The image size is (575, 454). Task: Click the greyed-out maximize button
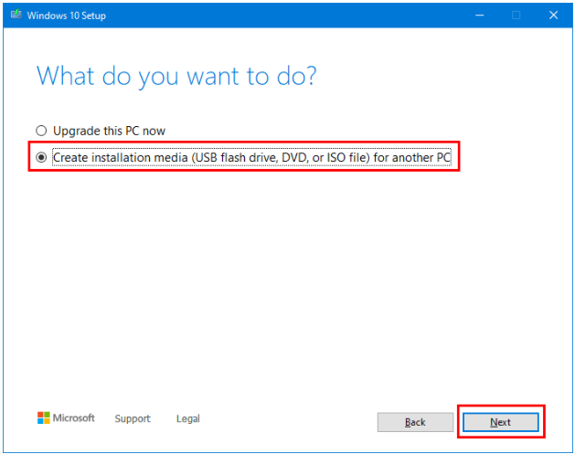(x=516, y=15)
